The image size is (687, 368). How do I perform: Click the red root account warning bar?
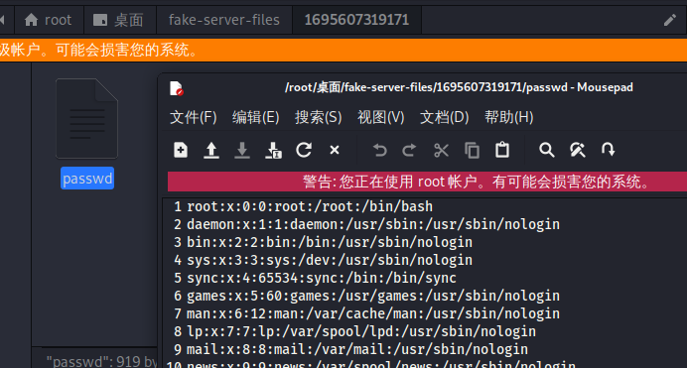pos(427,182)
